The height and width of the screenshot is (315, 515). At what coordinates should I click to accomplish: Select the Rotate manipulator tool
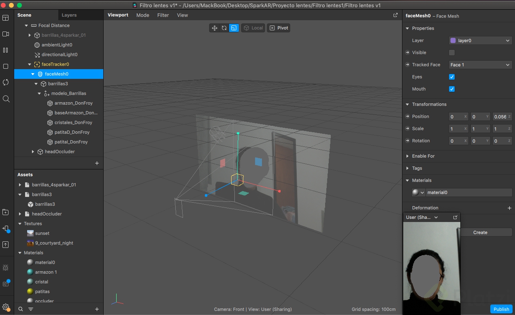point(224,28)
